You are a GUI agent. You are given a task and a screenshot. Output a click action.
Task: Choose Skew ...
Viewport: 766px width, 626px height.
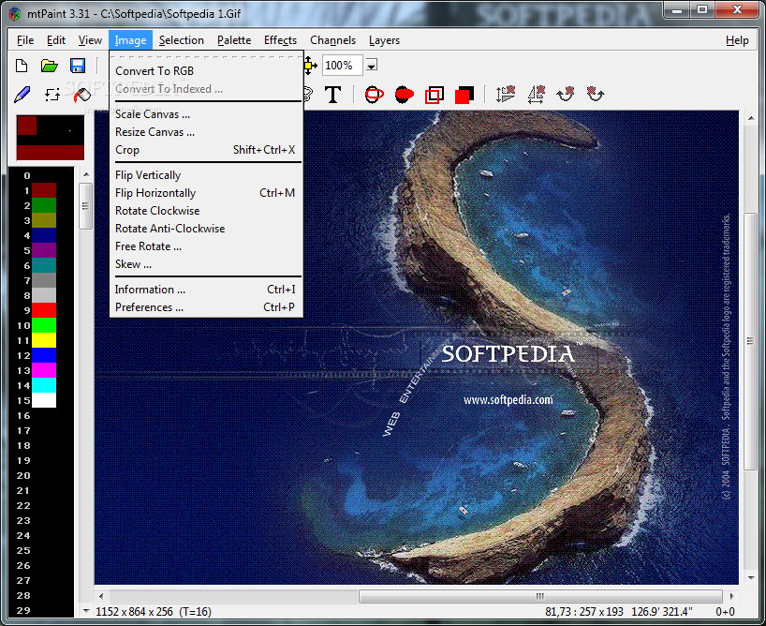click(x=206, y=264)
